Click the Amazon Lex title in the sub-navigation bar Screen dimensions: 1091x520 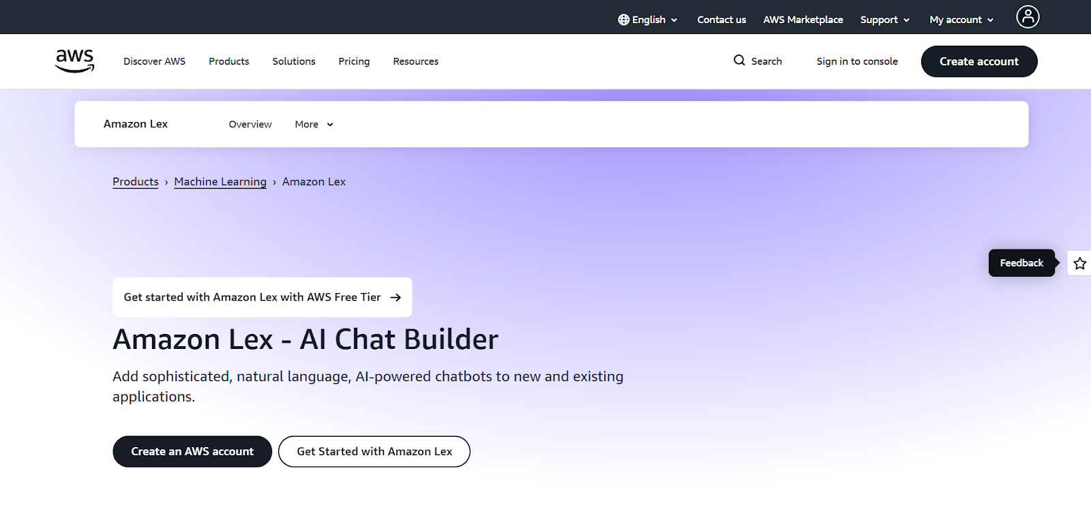tap(136, 124)
